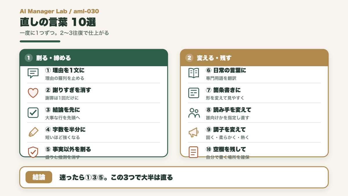The width and height of the screenshot is (348, 196).
Task: Click the shield check icon beside 事実以外を削る
Action: click(33, 152)
